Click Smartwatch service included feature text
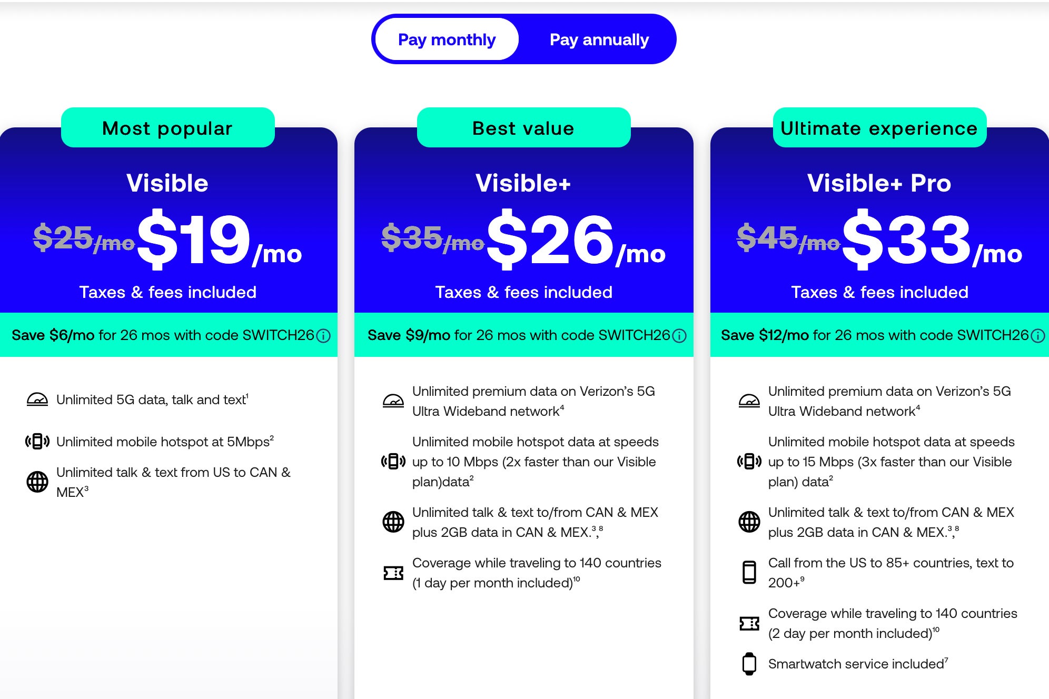This screenshot has height=699, width=1049. (856, 664)
